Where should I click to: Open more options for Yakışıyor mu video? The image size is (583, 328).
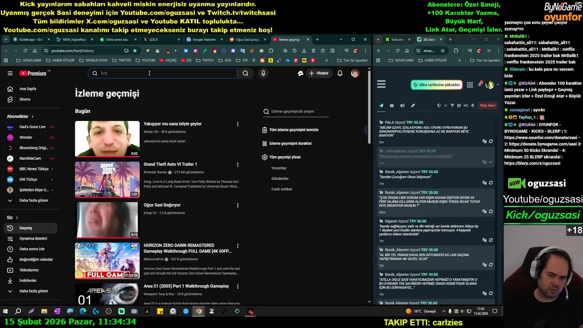click(x=237, y=124)
